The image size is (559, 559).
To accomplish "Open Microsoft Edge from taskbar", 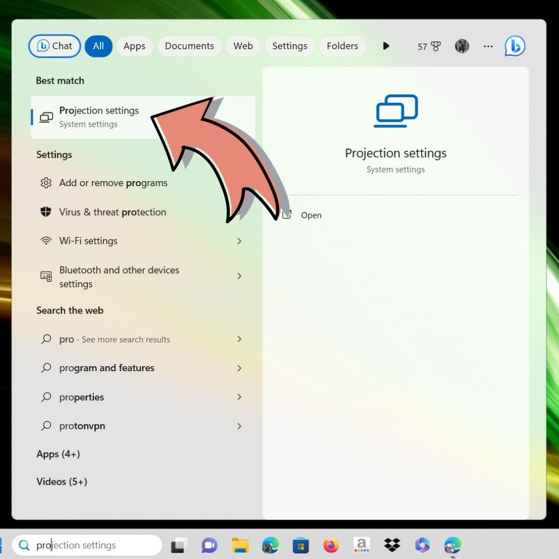I will point(270,545).
